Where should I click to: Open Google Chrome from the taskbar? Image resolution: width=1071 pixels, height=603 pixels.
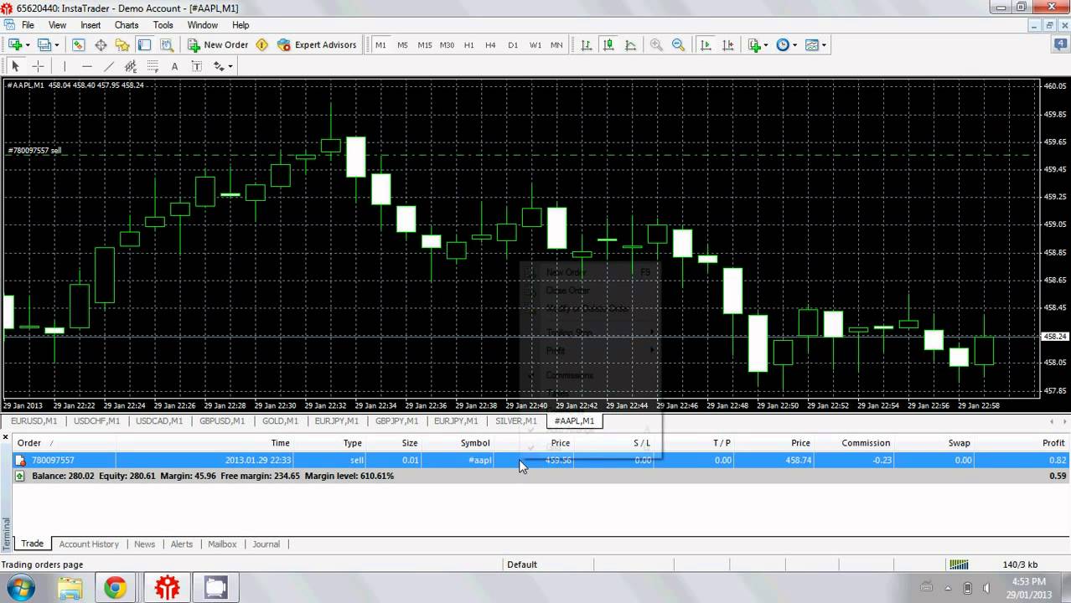click(x=115, y=588)
